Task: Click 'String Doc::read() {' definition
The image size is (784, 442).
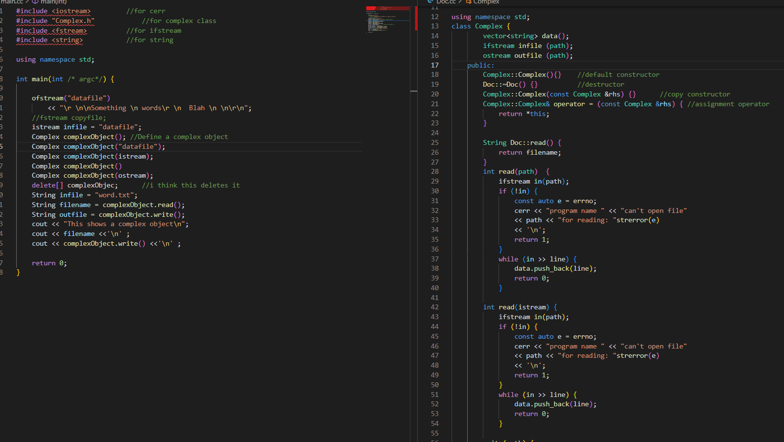Action: click(522, 142)
